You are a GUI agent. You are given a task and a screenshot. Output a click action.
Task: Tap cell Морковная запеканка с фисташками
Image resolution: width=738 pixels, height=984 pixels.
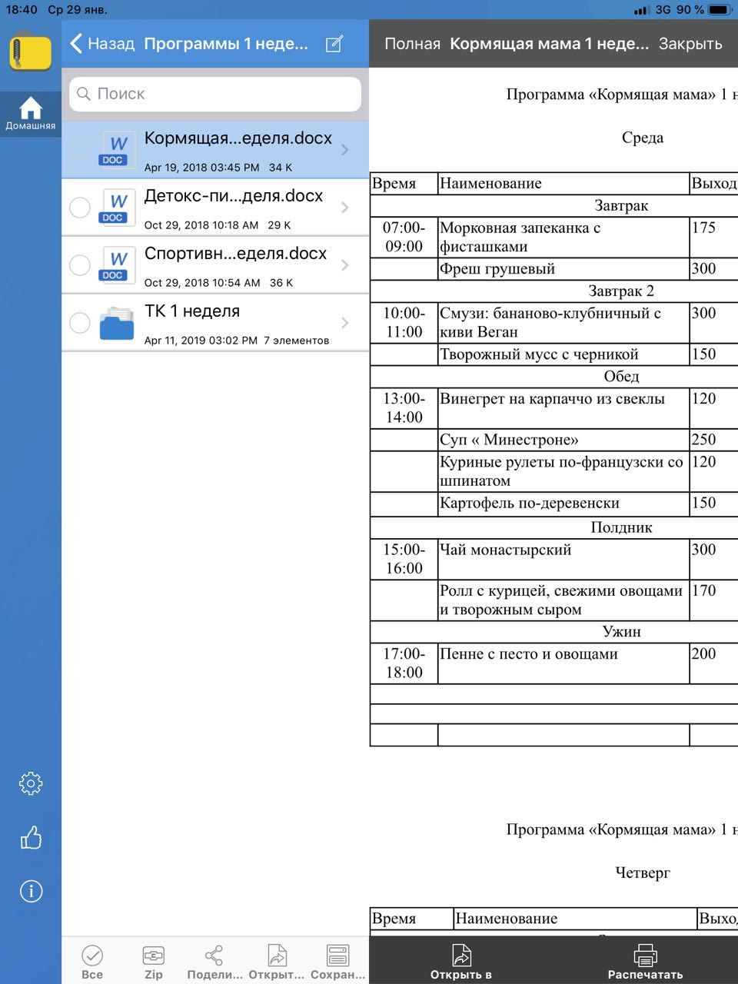(x=563, y=237)
